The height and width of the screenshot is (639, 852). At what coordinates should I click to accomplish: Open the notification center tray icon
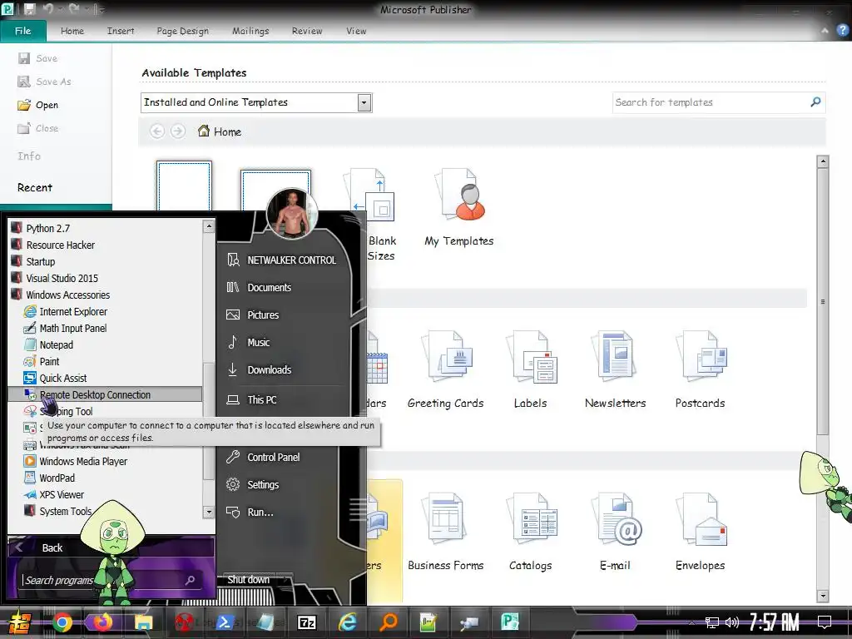[825, 622]
